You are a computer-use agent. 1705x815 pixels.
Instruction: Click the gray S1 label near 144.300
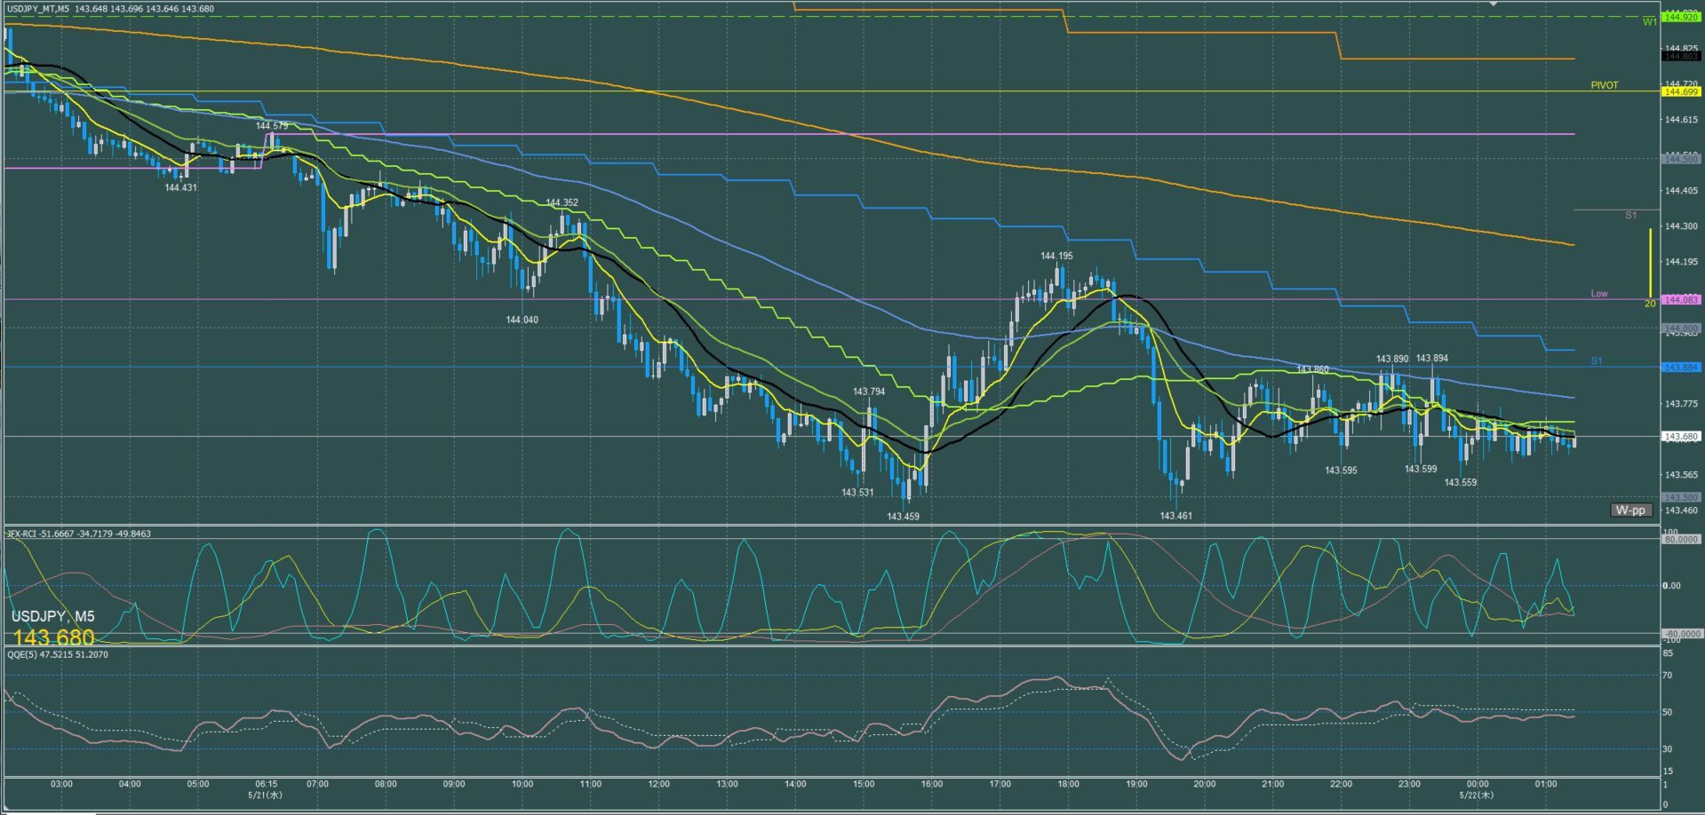click(x=1630, y=215)
